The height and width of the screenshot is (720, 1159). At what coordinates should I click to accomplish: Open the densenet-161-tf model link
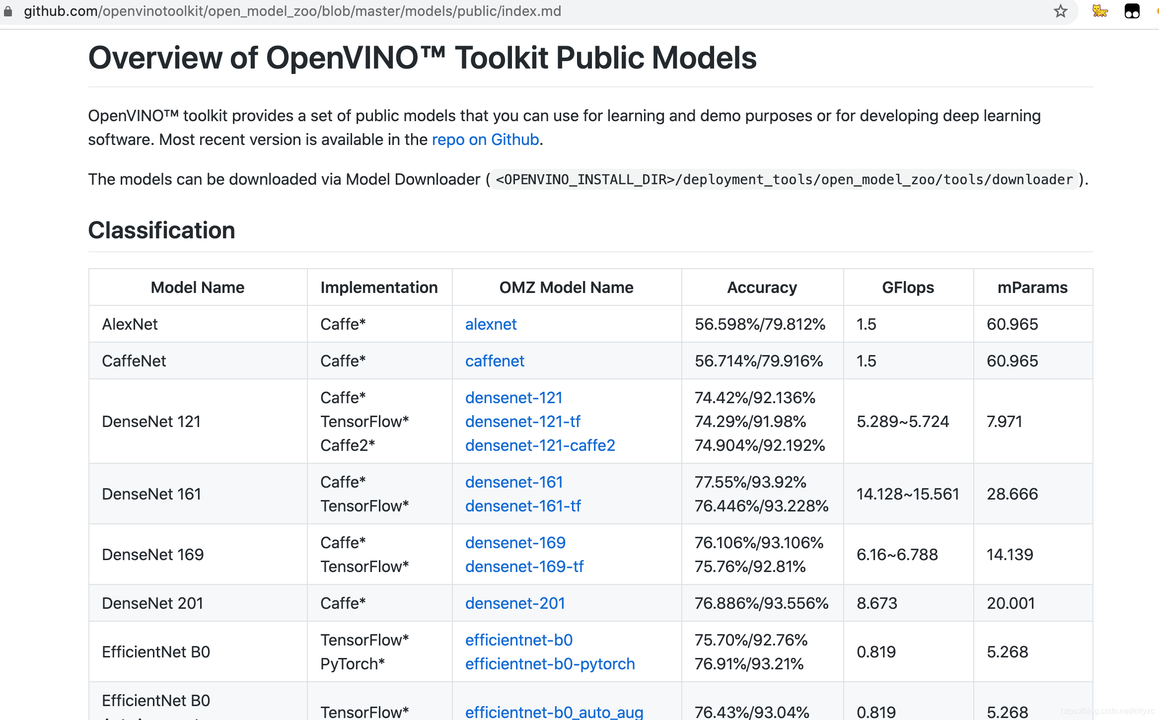(x=522, y=506)
